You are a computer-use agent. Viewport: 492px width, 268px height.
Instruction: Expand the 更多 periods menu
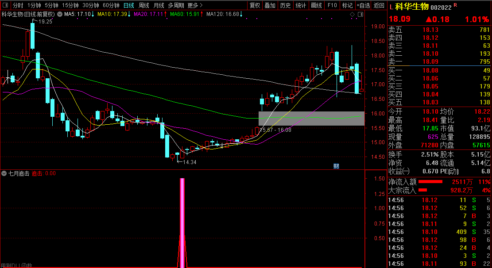click(x=195, y=6)
